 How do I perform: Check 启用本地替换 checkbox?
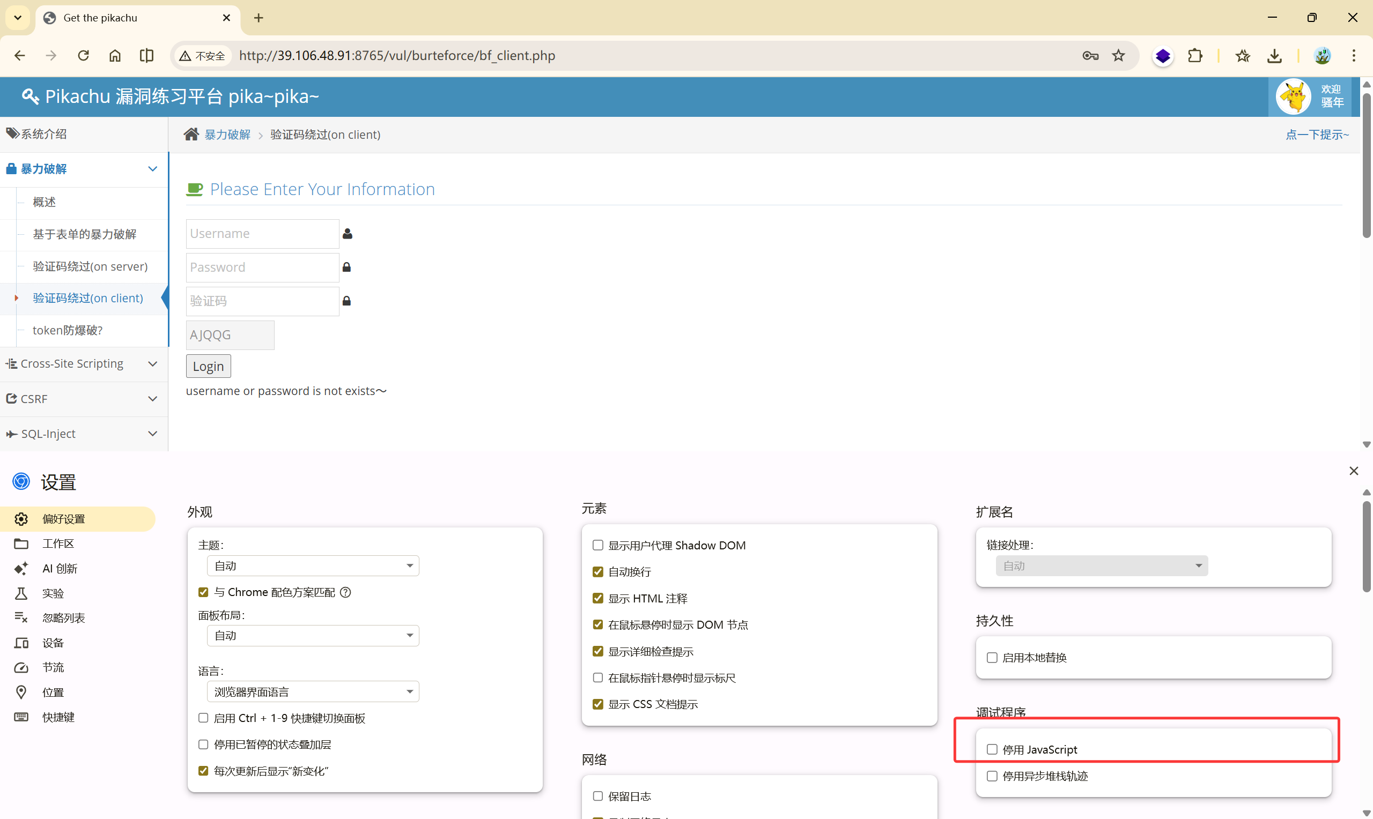992,657
